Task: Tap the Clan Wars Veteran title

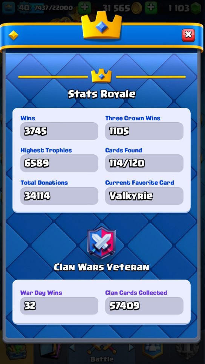Action: click(x=101, y=267)
